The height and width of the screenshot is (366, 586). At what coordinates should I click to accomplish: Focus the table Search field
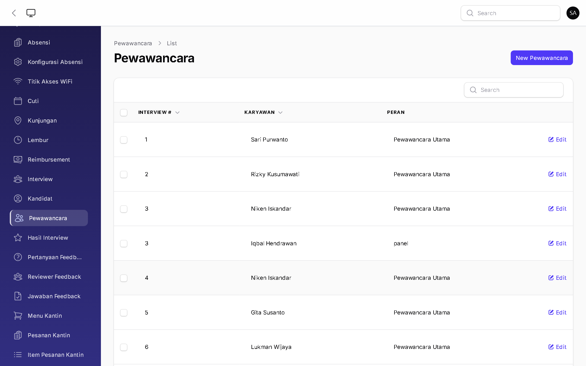point(514,90)
